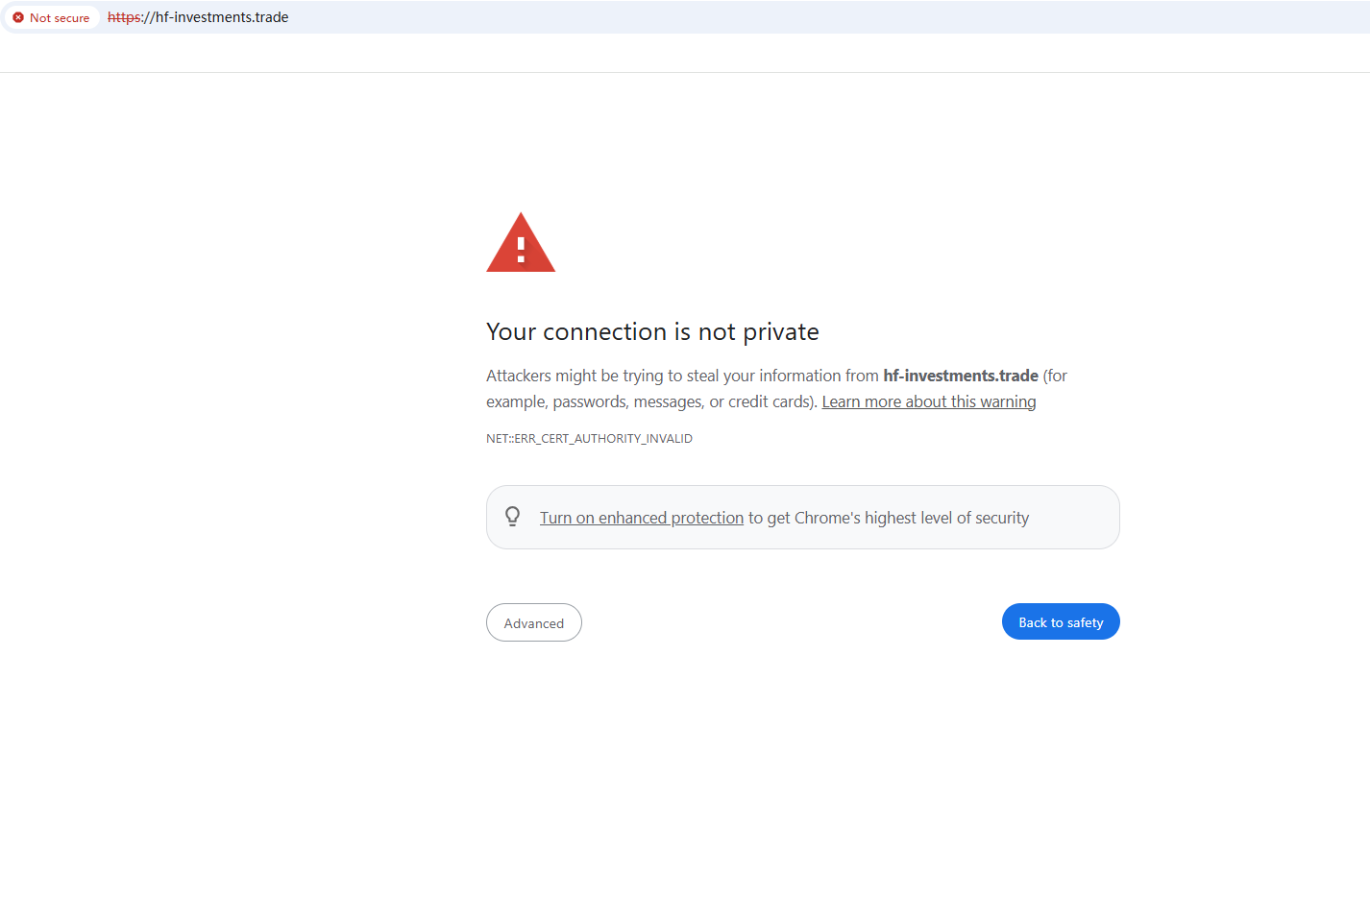Image resolution: width=1370 pixels, height=923 pixels.
Task: Click the NET::ERR_CERT_AUTHORITY_INVALID error code
Action: tap(589, 438)
